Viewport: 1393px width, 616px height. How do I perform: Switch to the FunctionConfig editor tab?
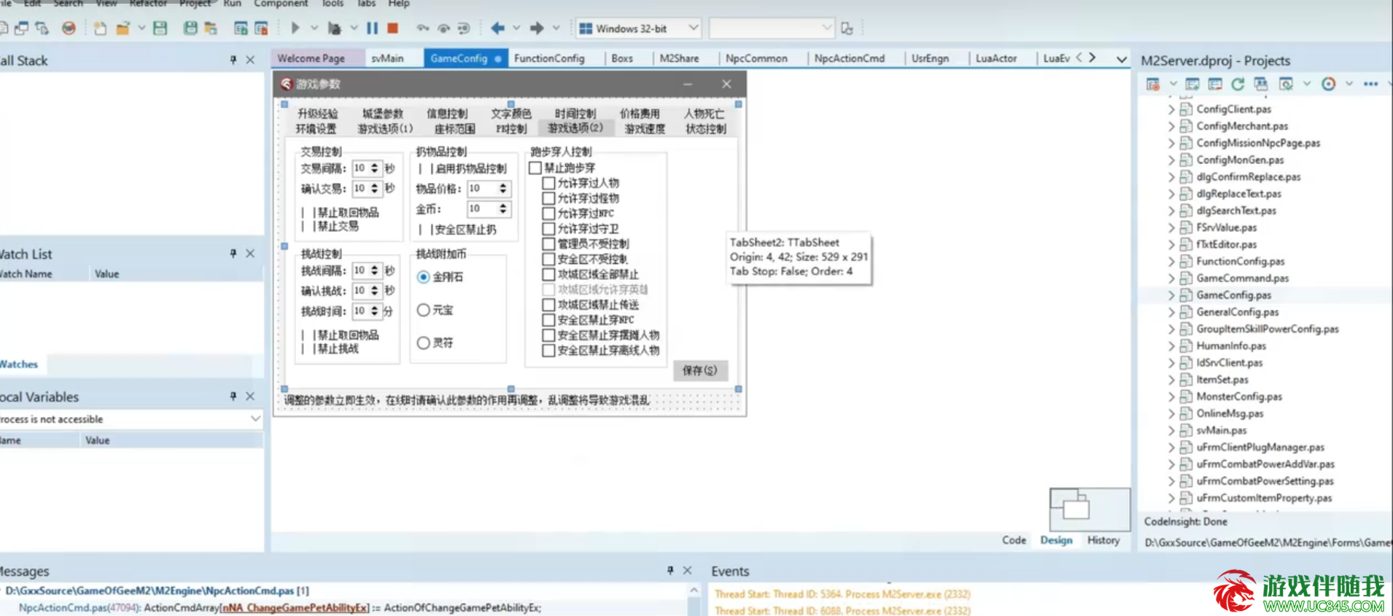[549, 58]
